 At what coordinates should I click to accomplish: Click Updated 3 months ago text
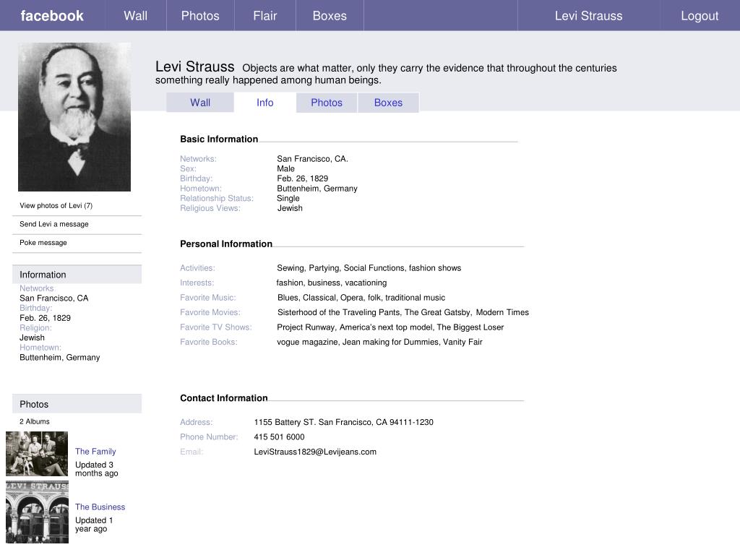pos(97,469)
